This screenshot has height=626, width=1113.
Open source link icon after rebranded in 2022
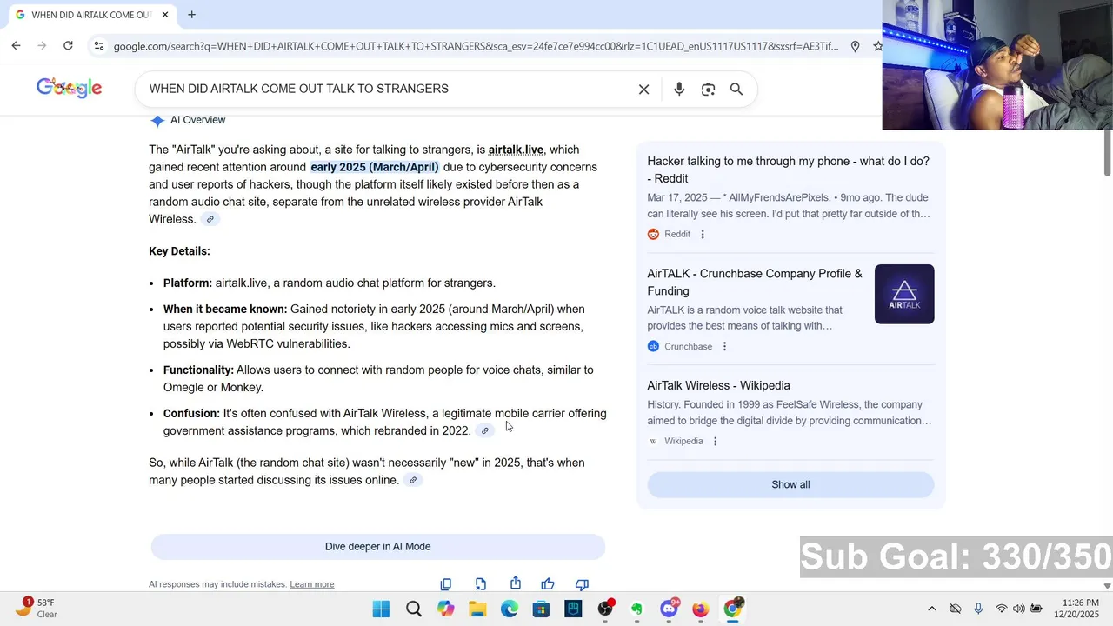pos(485,430)
